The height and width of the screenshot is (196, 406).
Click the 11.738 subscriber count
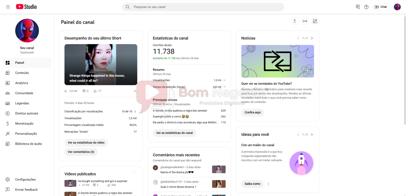tap(164, 51)
